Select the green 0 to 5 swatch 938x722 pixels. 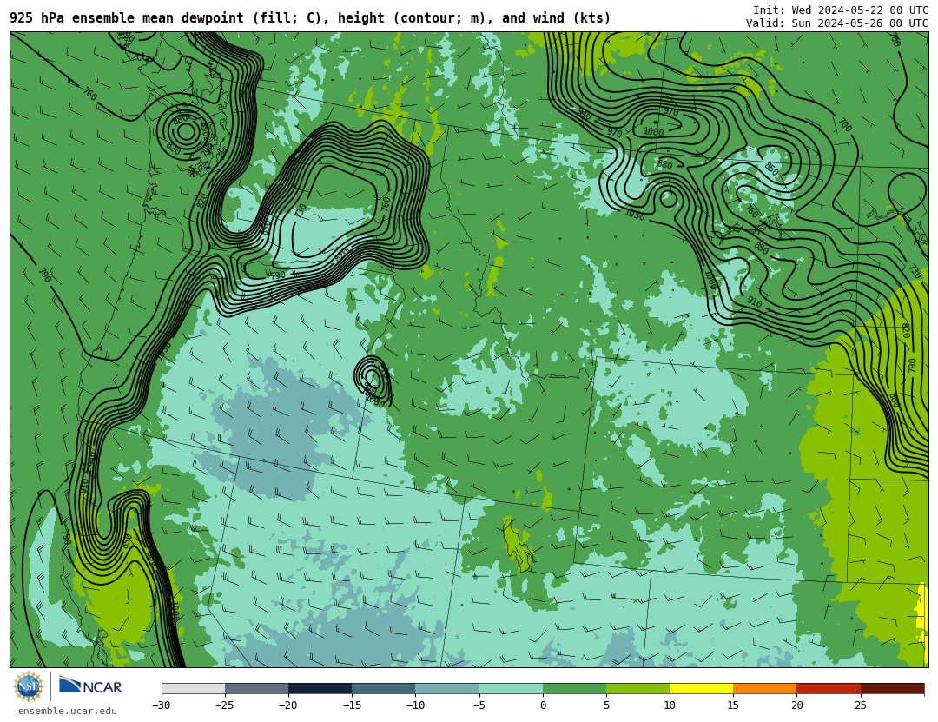point(574,688)
